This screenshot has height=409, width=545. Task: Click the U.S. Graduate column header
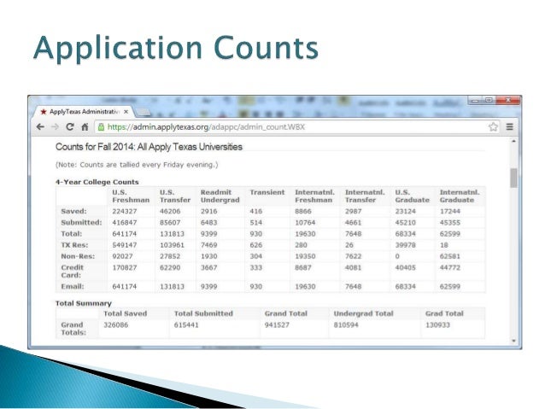[413, 196]
